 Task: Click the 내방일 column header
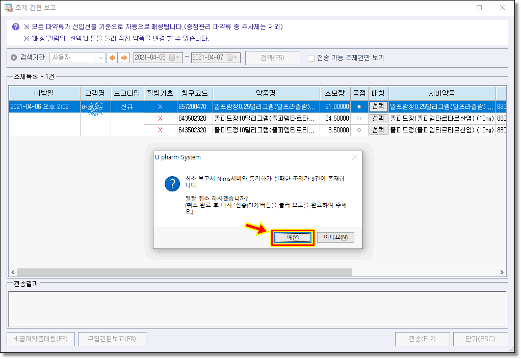44,93
